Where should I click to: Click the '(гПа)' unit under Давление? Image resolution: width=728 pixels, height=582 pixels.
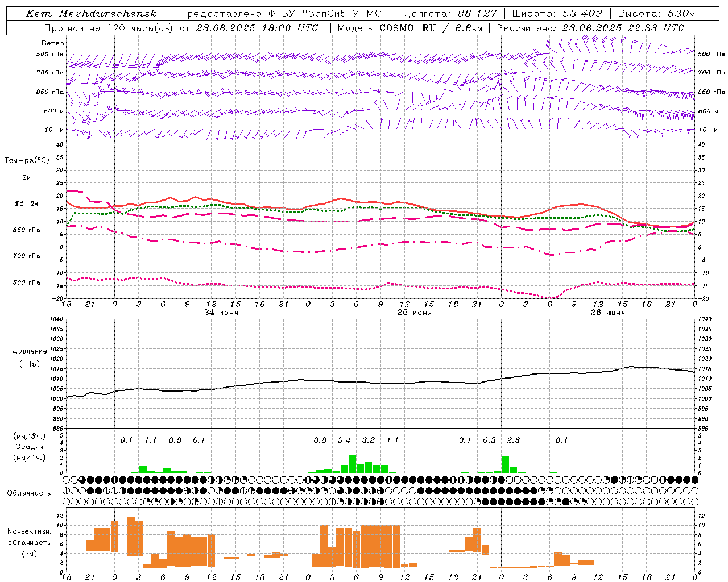point(30,364)
